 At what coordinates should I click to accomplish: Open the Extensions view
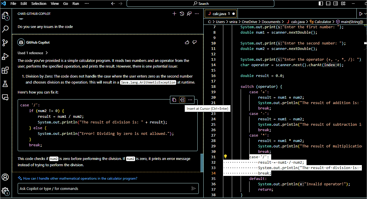coord(5,70)
